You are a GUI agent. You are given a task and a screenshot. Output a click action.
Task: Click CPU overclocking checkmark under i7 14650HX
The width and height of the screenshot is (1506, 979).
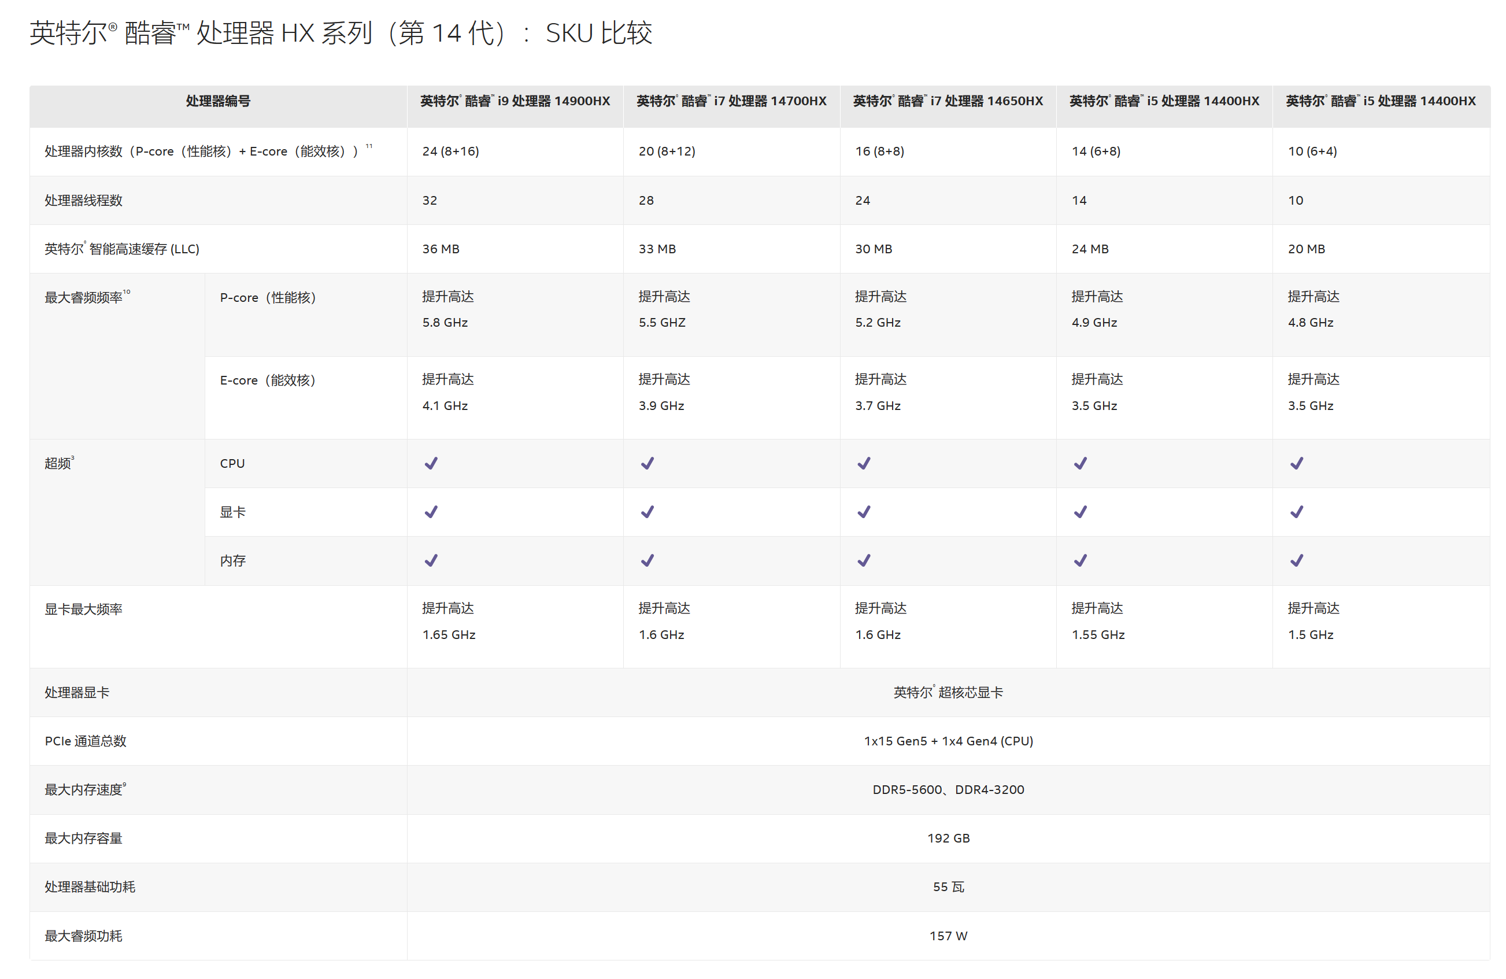point(864,463)
